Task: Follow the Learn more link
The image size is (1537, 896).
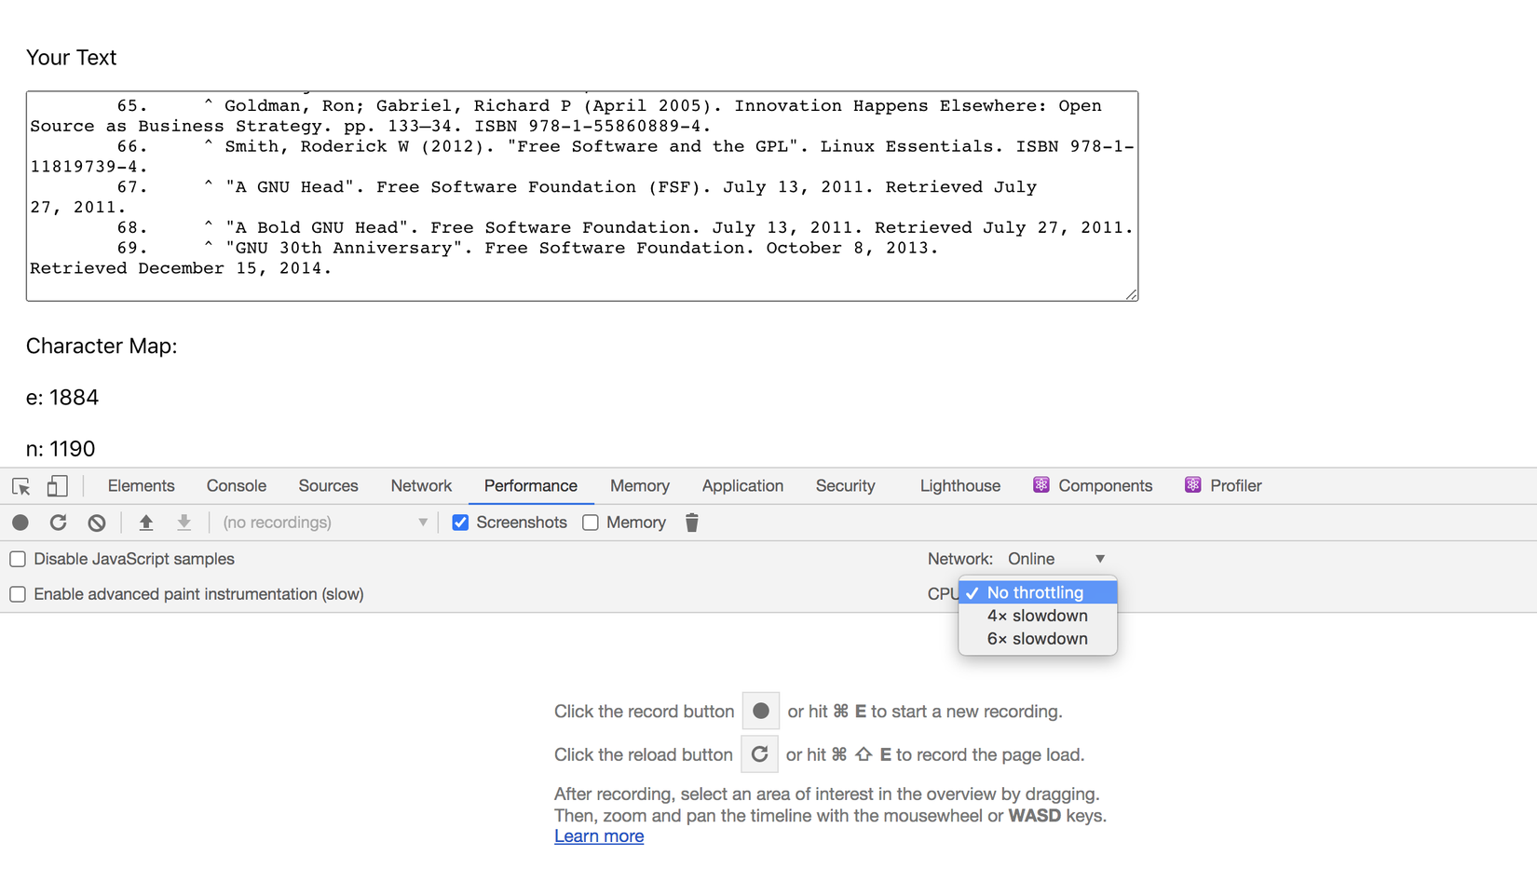Action: (599, 836)
